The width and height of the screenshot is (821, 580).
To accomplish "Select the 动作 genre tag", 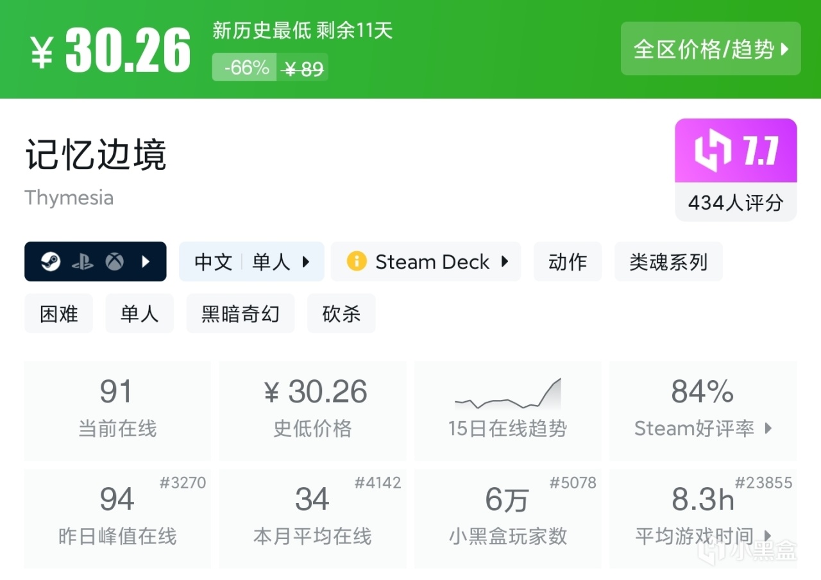I will (568, 261).
